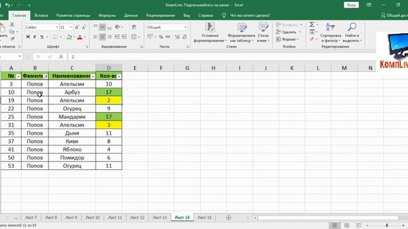Open Сортировка и фильтр
The image size is (408, 229).
pos(331,32)
